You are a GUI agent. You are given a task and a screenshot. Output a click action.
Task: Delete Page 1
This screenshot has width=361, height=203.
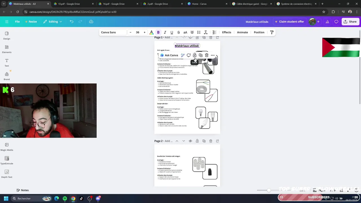211,37
